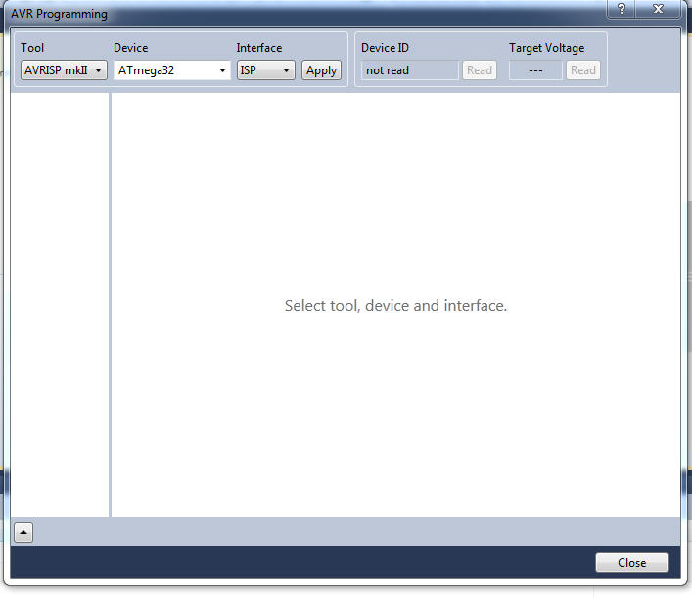Expand the bottom panel with the up-arrow button
Viewport: 692px width, 598px height.
pyautogui.click(x=23, y=532)
